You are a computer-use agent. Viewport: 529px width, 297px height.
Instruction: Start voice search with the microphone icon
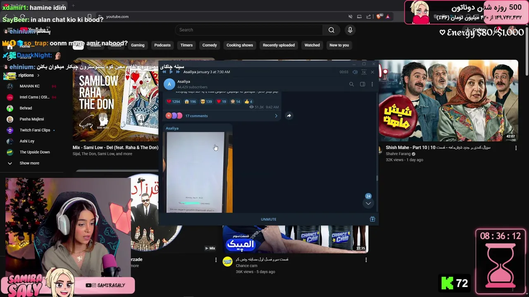(350, 30)
